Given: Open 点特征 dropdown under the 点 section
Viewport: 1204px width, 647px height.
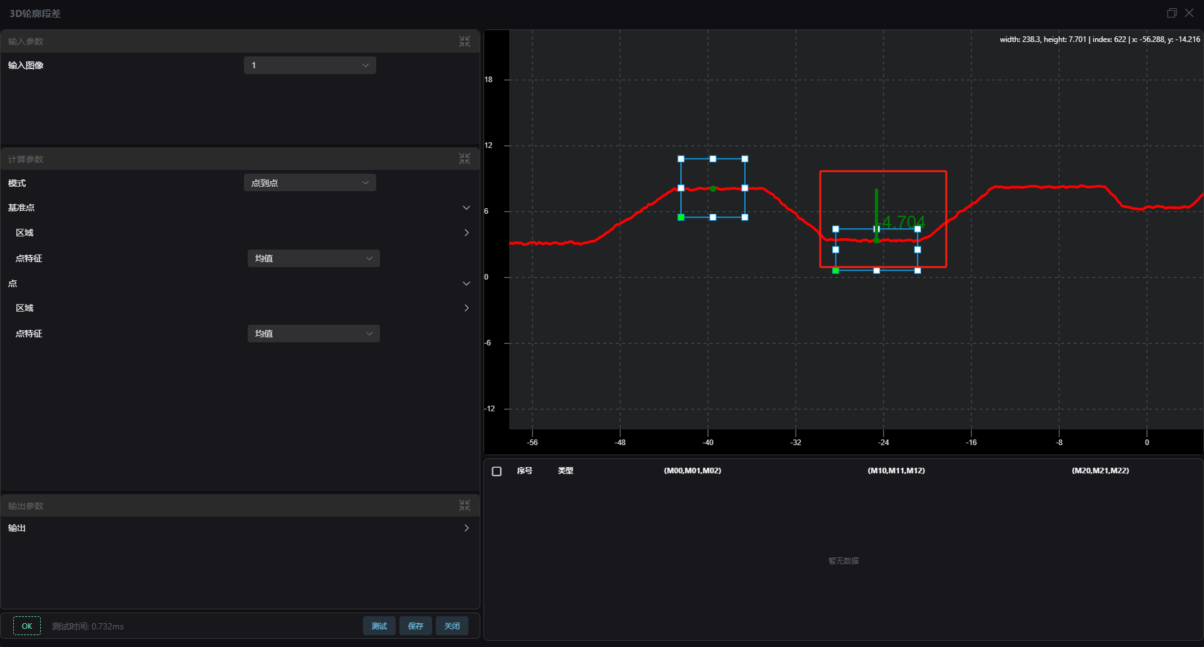Looking at the screenshot, I should coord(314,334).
